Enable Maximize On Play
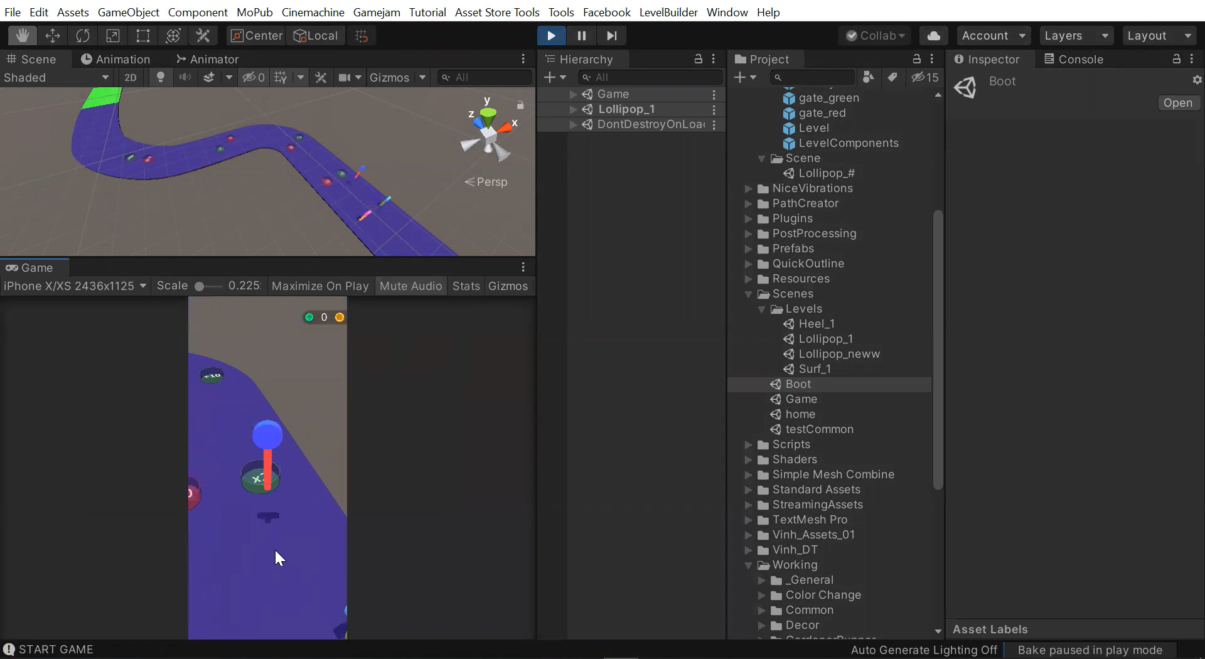 click(x=320, y=286)
